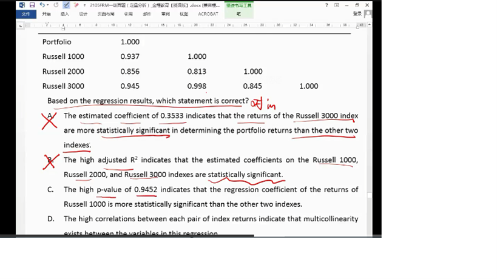
Task: Click the right indent marker on ruler
Action: pyautogui.click(x=358, y=27)
